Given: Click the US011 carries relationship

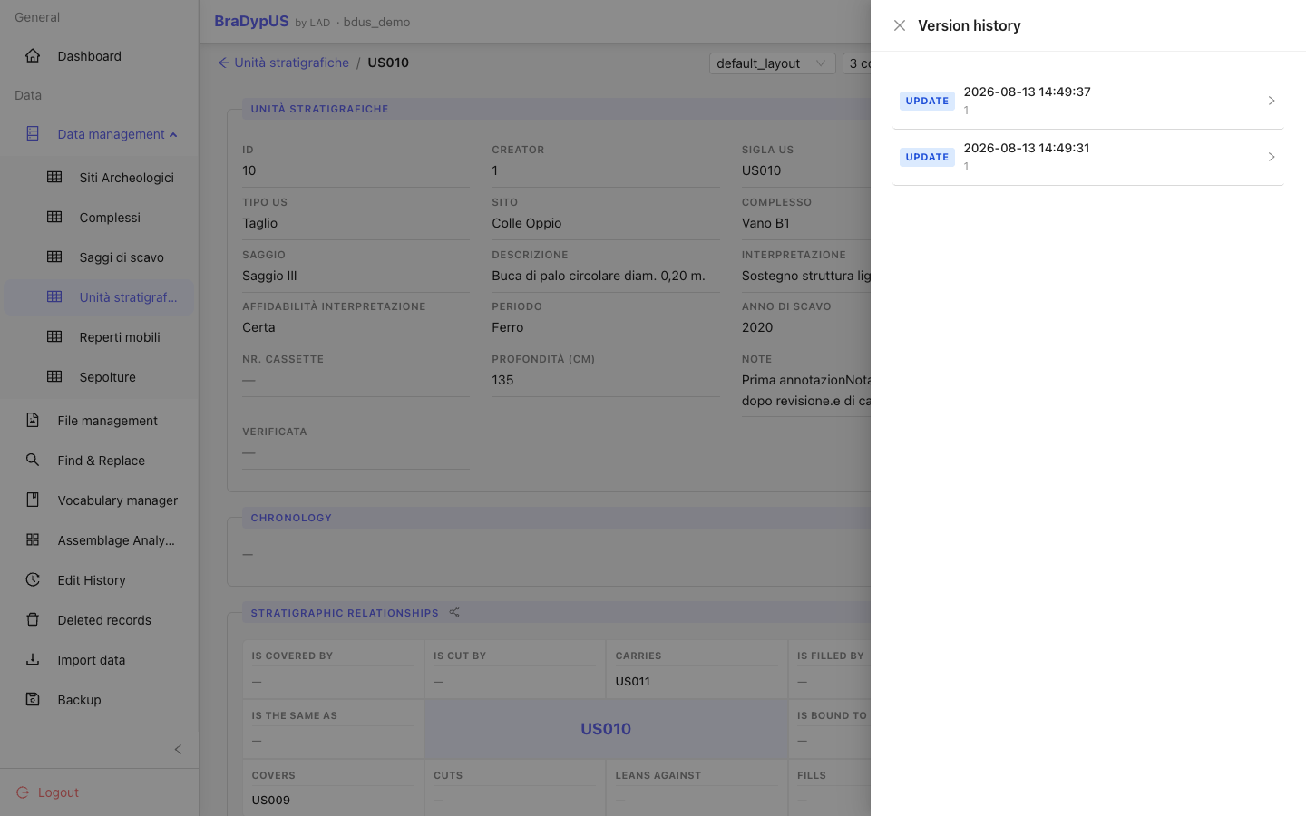Looking at the screenshot, I should click(633, 682).
